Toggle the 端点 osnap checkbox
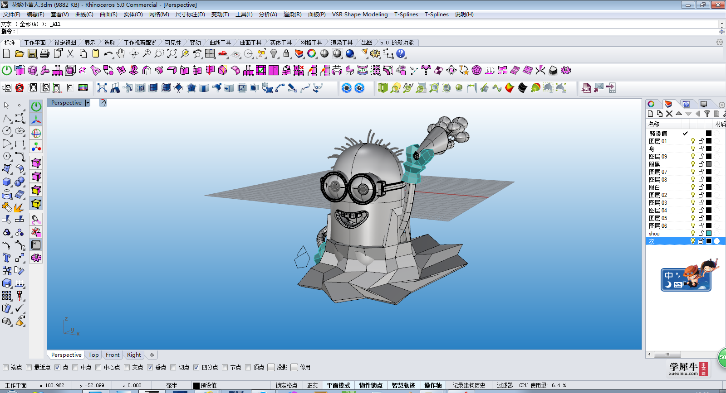The image size is (726, 393). click(6, 367)
